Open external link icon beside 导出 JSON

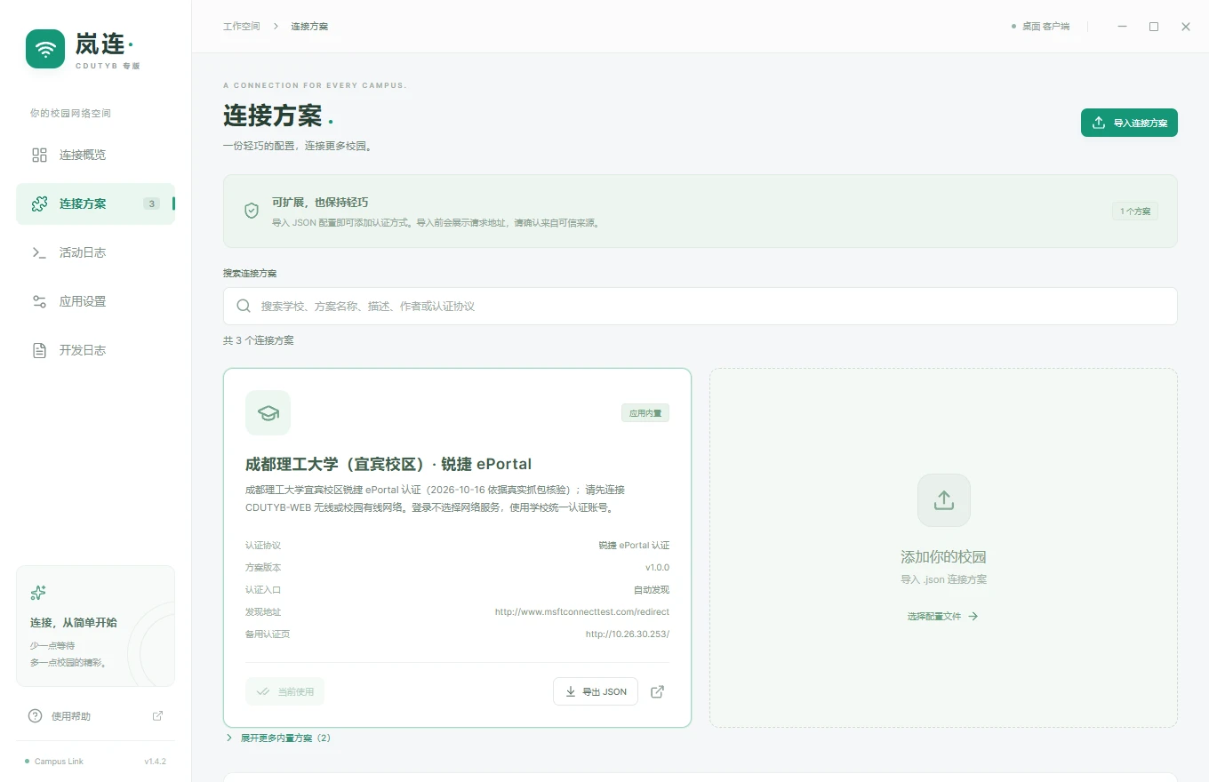tap(658, 691)
